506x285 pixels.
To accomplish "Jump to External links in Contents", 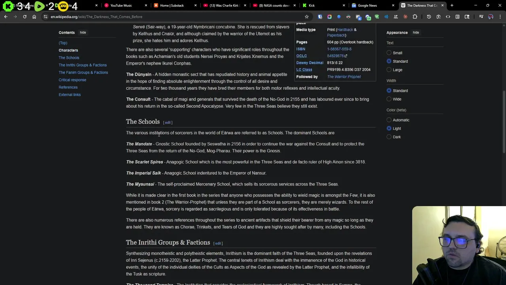I will click(x=70, y=95).
